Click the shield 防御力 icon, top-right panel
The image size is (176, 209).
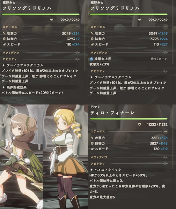click(92, 39)
